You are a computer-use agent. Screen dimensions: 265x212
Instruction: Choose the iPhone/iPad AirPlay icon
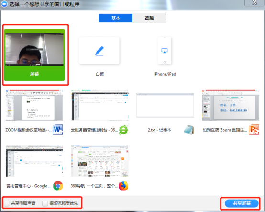coord(165,51)
